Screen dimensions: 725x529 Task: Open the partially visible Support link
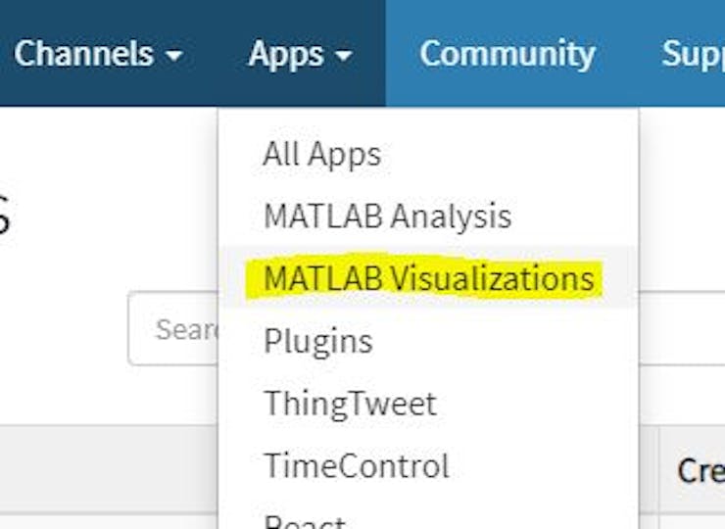pyautogui.click(x=694, y=53)
